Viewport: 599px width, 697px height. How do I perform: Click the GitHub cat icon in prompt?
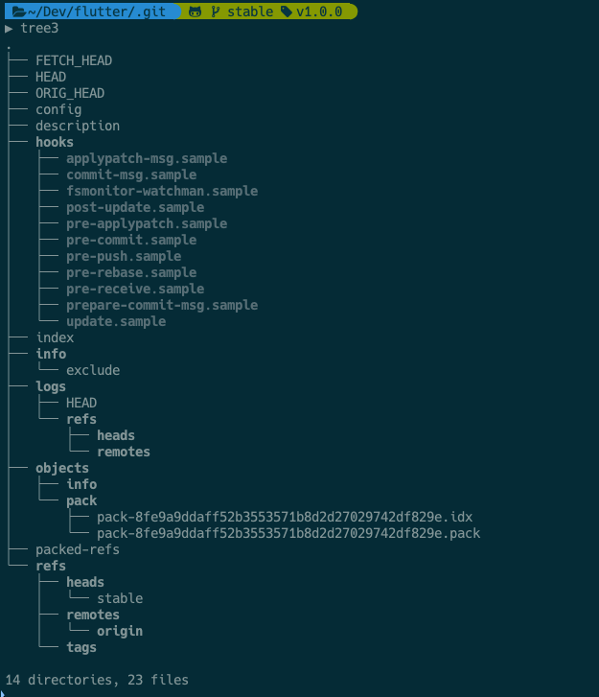click(196, 12)
